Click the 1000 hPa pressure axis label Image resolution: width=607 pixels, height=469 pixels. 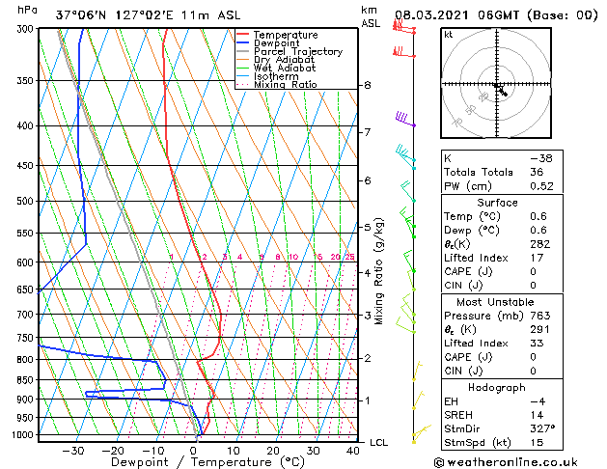pos(24,434)
